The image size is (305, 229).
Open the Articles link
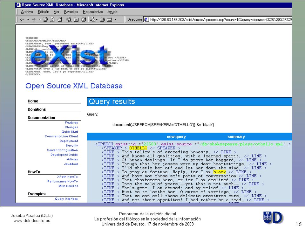click(72, 159)
